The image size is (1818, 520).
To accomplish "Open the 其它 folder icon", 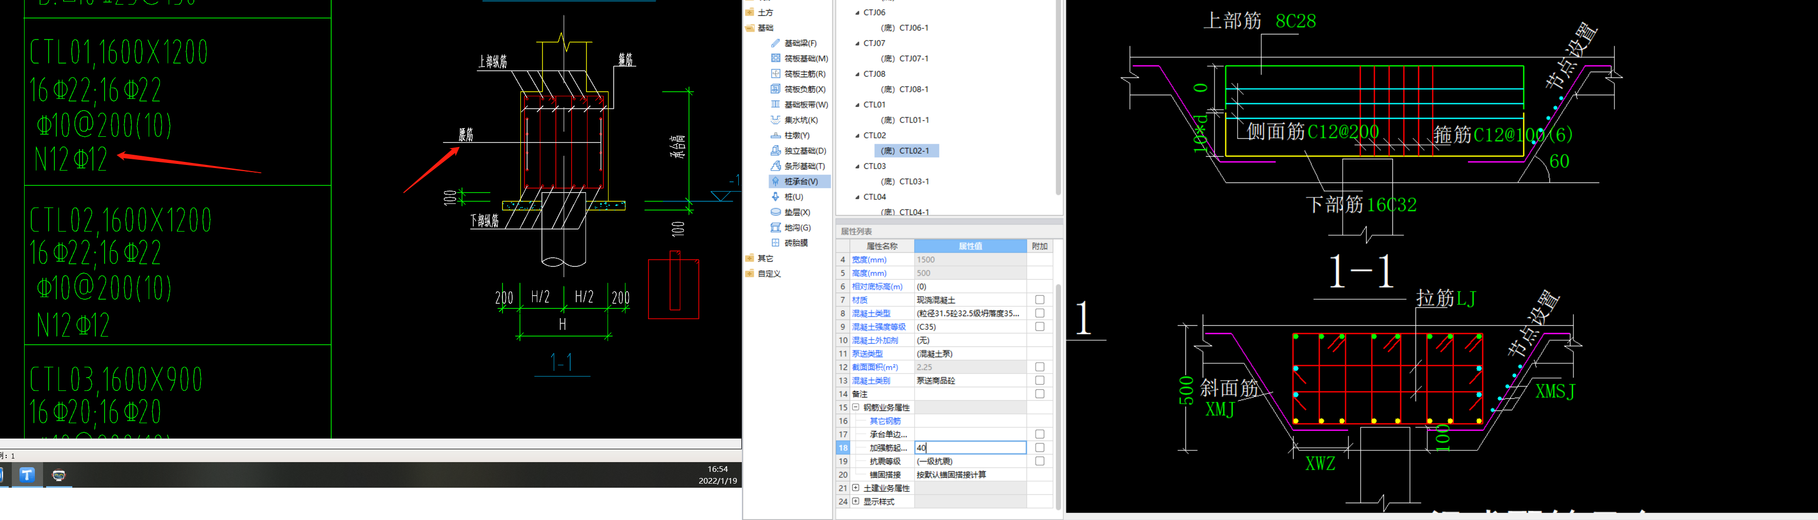I will [x=750, y=258].
